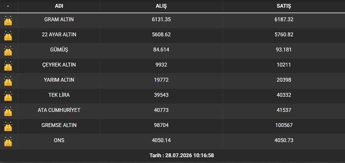Click the ALIŞ column header
Viewport: 345px width, 163px height.
tap(161, 6)
